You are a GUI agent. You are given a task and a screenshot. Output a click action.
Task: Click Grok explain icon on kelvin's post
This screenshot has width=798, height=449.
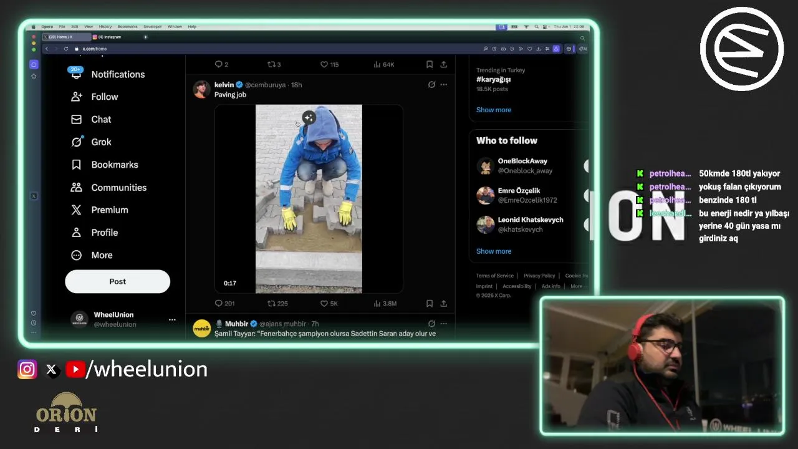tap(431, 85)
